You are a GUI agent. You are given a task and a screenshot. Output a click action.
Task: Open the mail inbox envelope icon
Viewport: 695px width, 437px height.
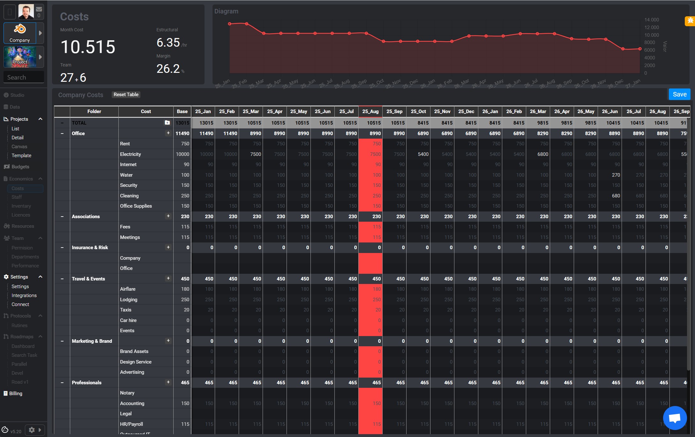[x=39, y=9]
